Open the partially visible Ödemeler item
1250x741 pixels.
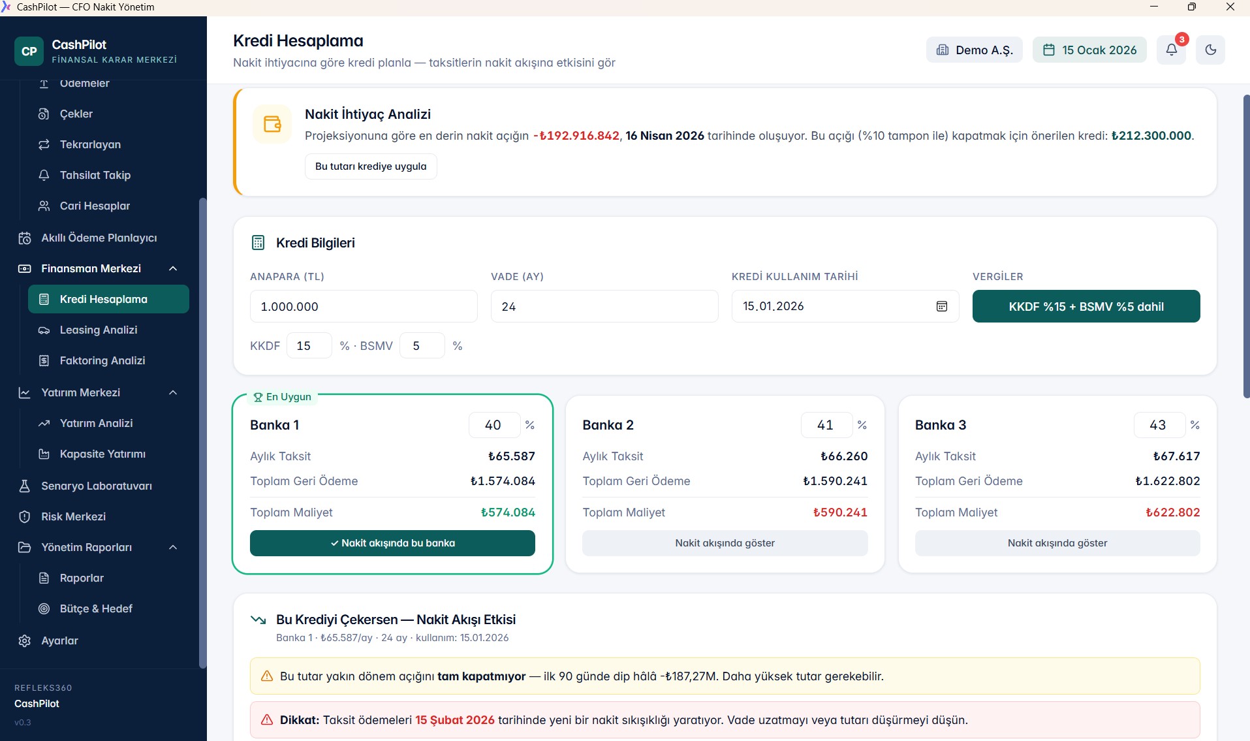108,84
